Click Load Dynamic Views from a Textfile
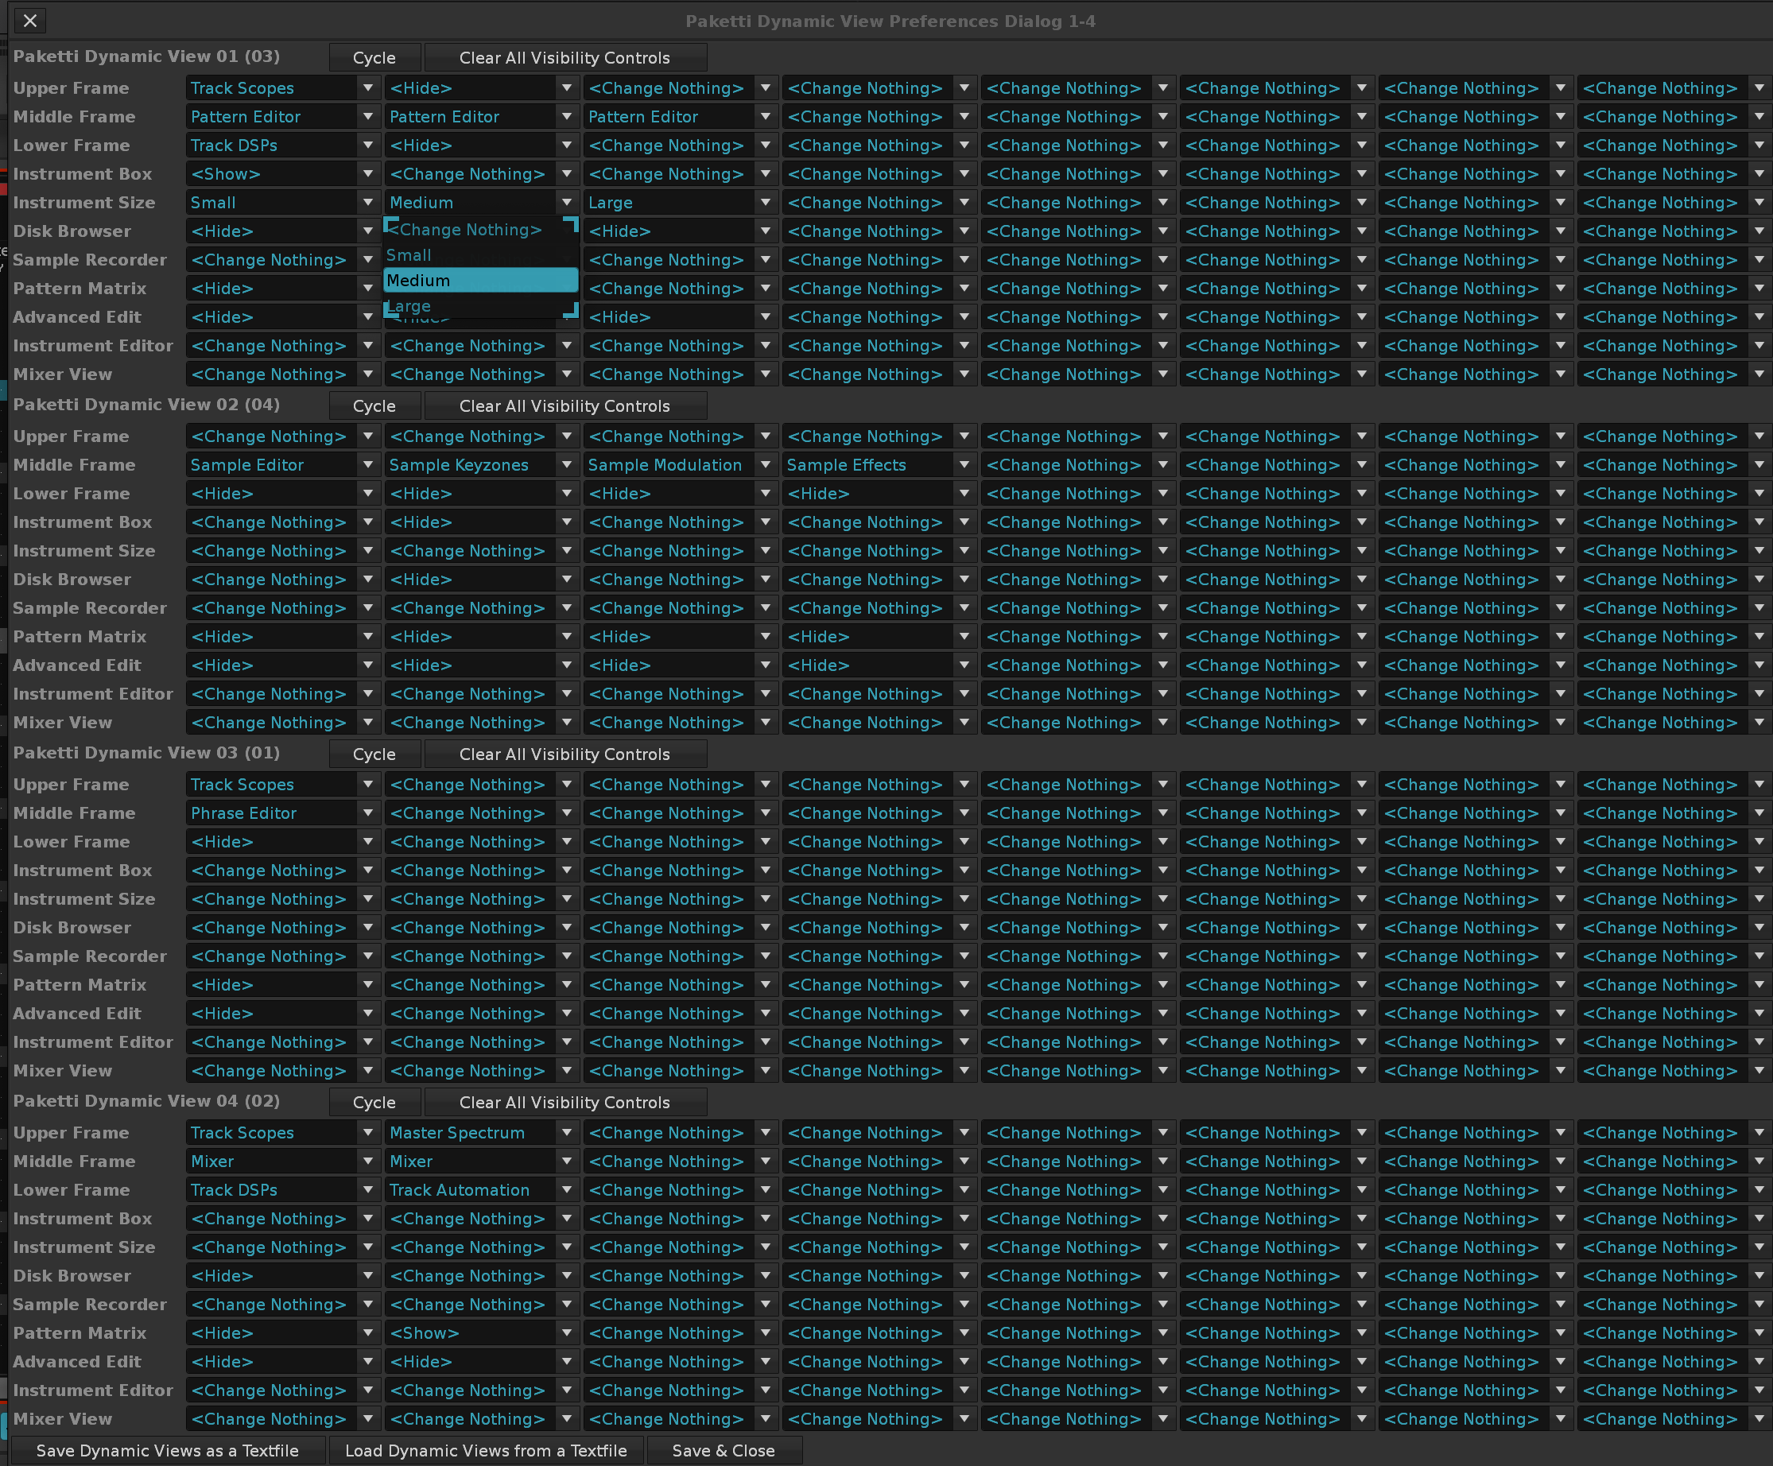Image resolution: width=1773 pixels, height=1466 pixels. (x=486, y=1451)
